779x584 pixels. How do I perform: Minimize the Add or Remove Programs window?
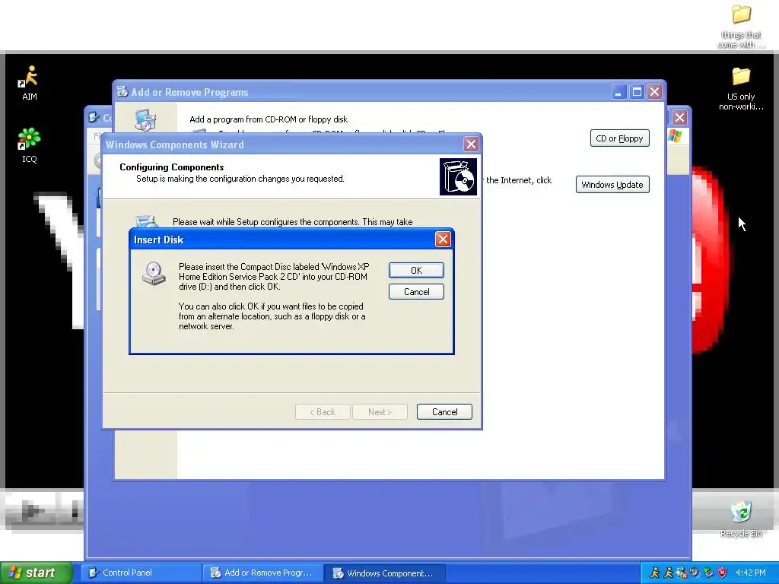618,92
